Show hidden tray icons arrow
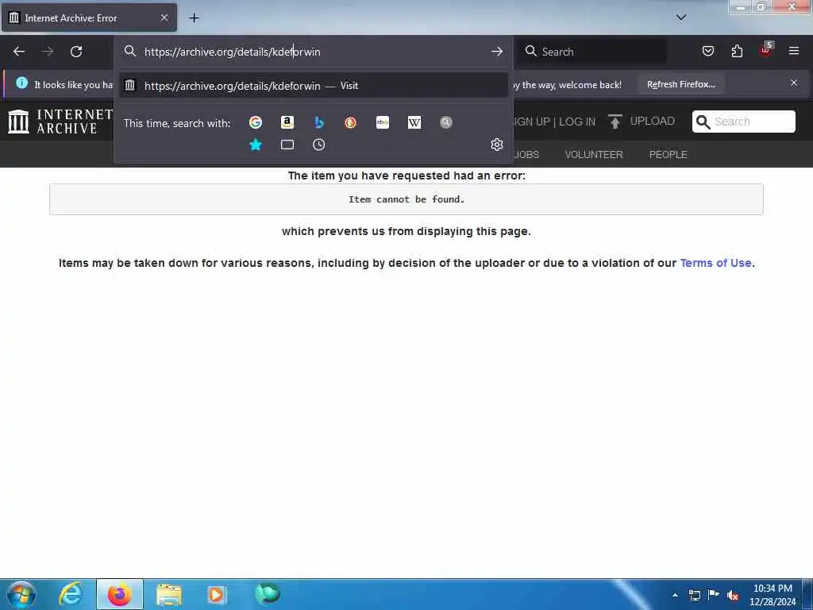 675,595
